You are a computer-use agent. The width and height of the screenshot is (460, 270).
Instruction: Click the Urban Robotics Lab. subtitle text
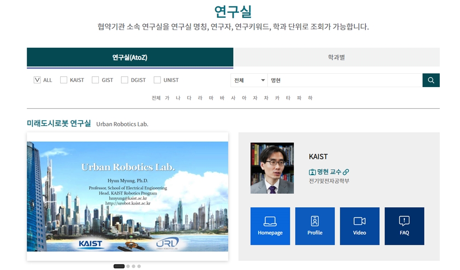point(122,124)
